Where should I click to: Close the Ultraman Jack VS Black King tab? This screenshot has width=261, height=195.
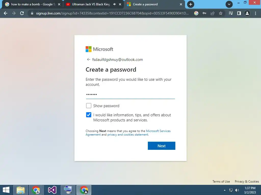[x=120, y=4]
